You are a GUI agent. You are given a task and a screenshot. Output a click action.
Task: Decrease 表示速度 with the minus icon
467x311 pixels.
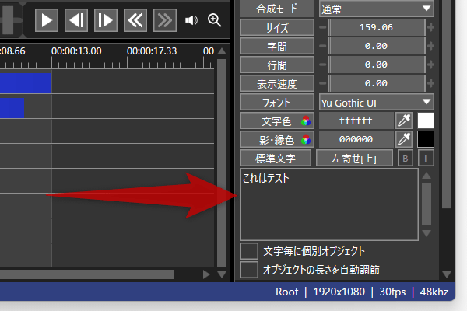322,83
